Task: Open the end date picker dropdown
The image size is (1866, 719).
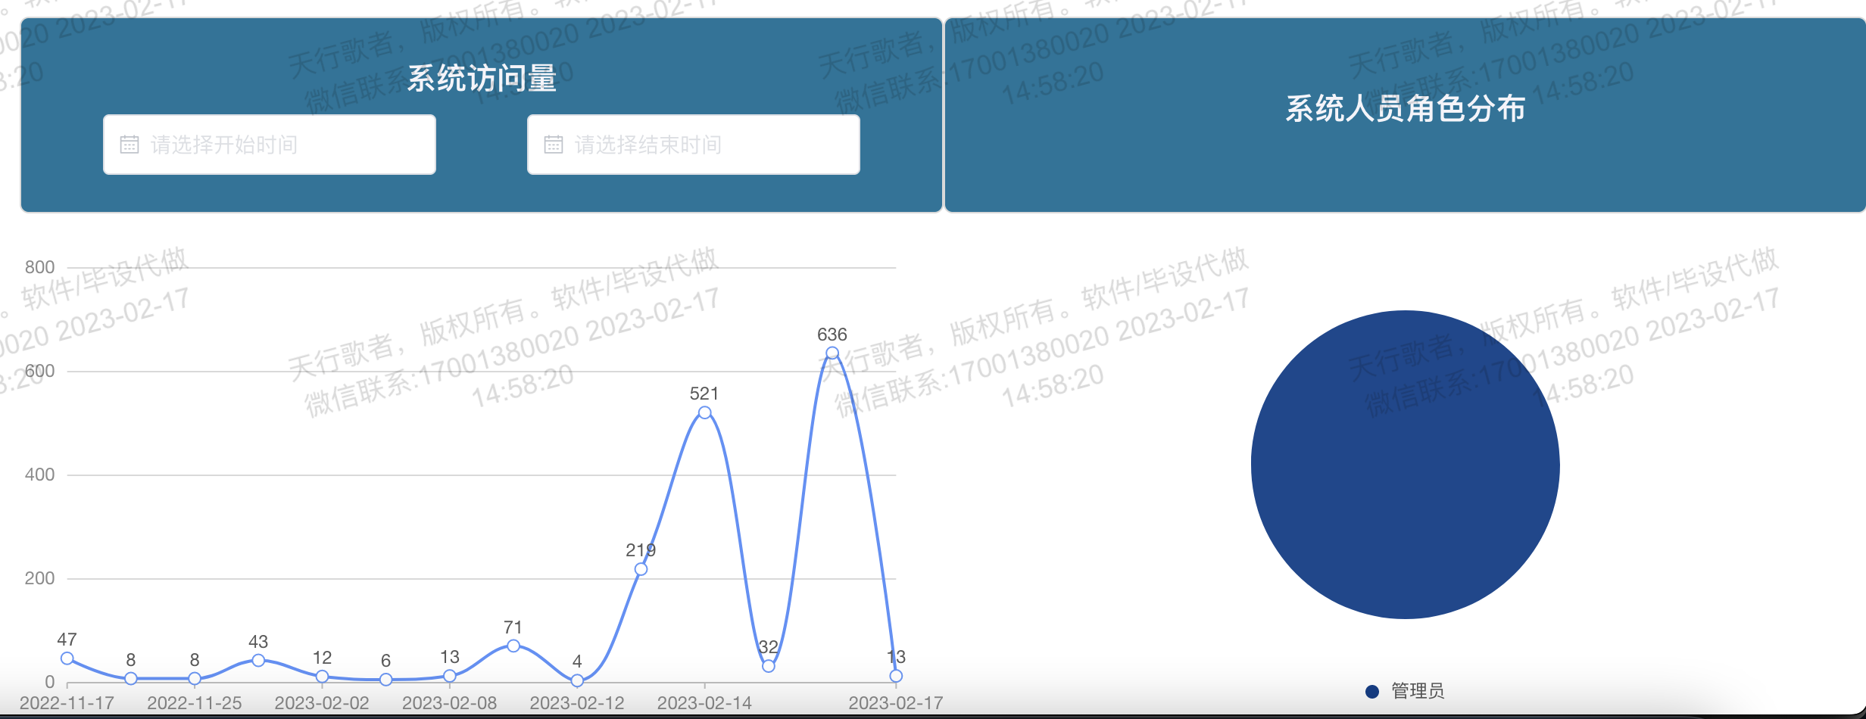Action: (693, 145)
